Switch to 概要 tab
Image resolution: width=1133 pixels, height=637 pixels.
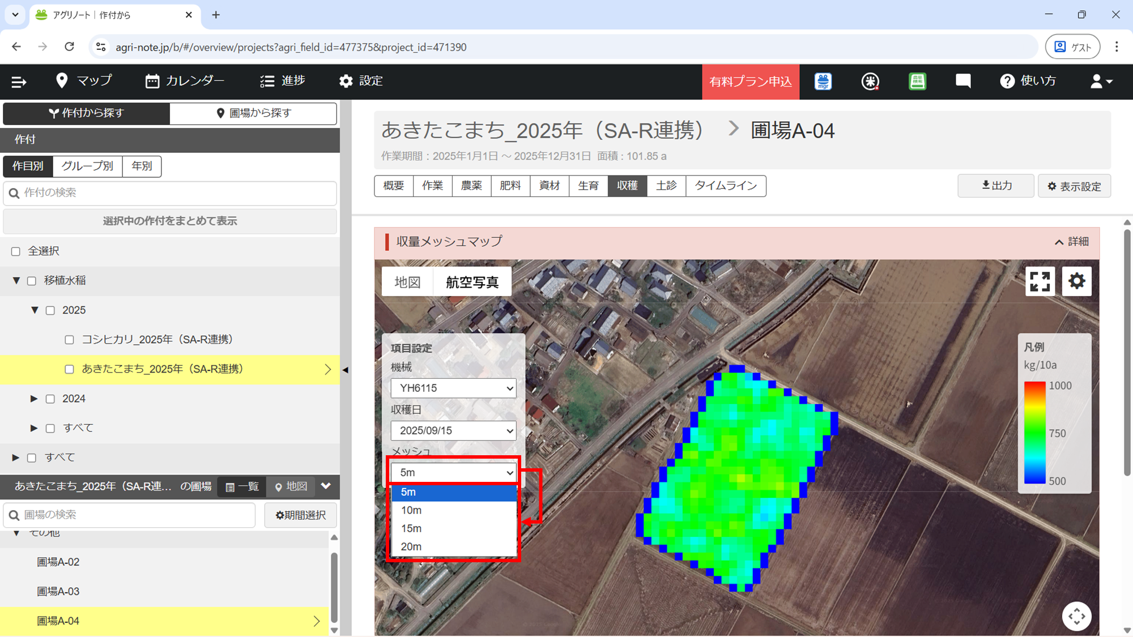tap(394, 186)
